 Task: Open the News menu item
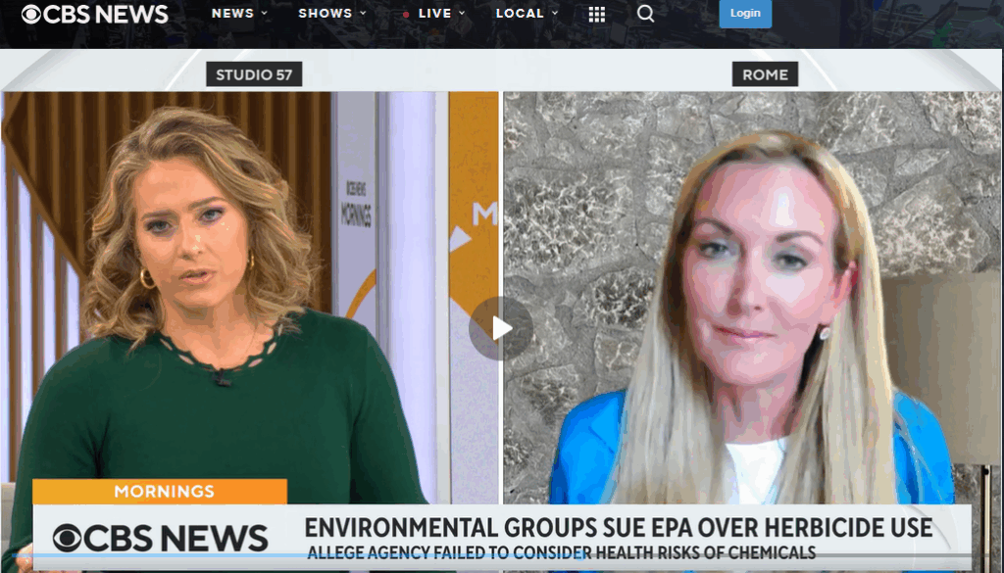tap(232, 14)
